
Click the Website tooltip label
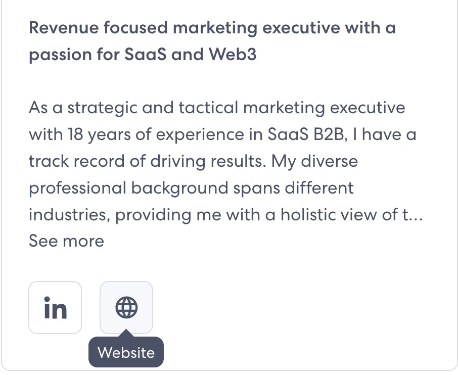pos(126,353)
